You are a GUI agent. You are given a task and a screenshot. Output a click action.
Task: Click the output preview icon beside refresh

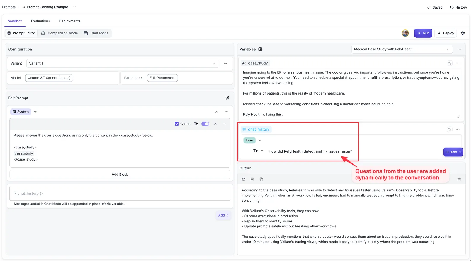point(252,179)
